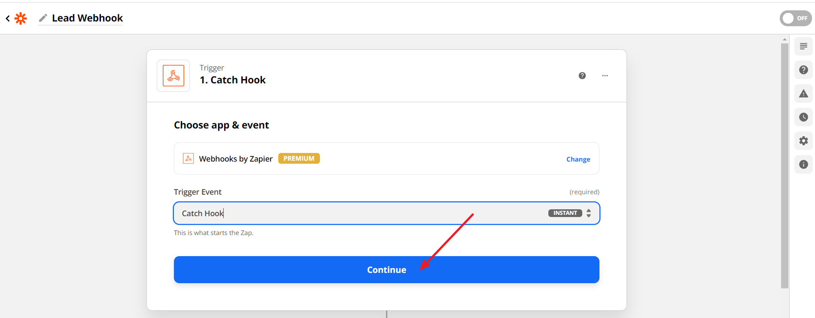
Task: Open the gear settings panel
Action: tap(803, 141)
